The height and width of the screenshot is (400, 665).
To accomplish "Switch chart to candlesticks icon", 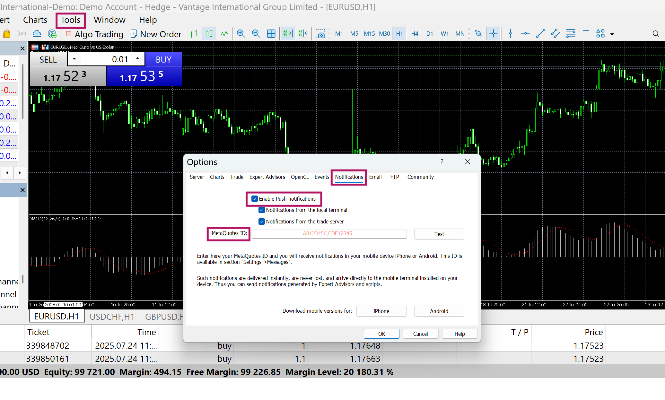I will click(x=209, y=34).
